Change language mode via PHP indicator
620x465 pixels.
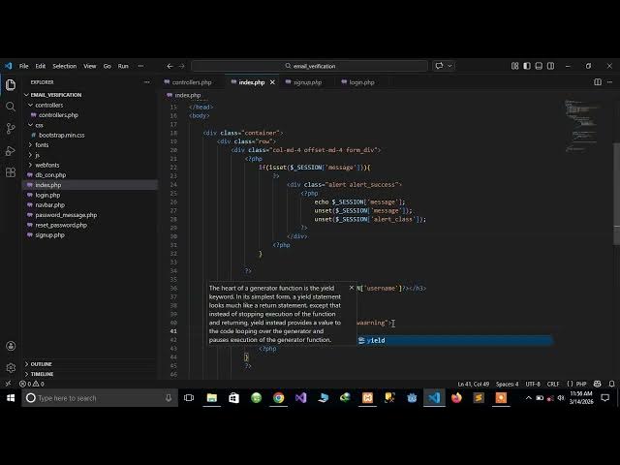(581, 384)
